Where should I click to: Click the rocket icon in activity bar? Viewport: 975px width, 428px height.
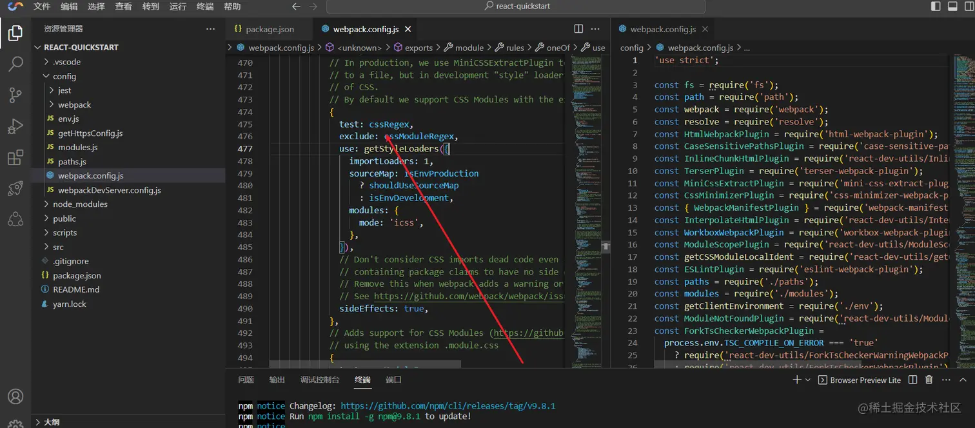(x=15, y=189)
